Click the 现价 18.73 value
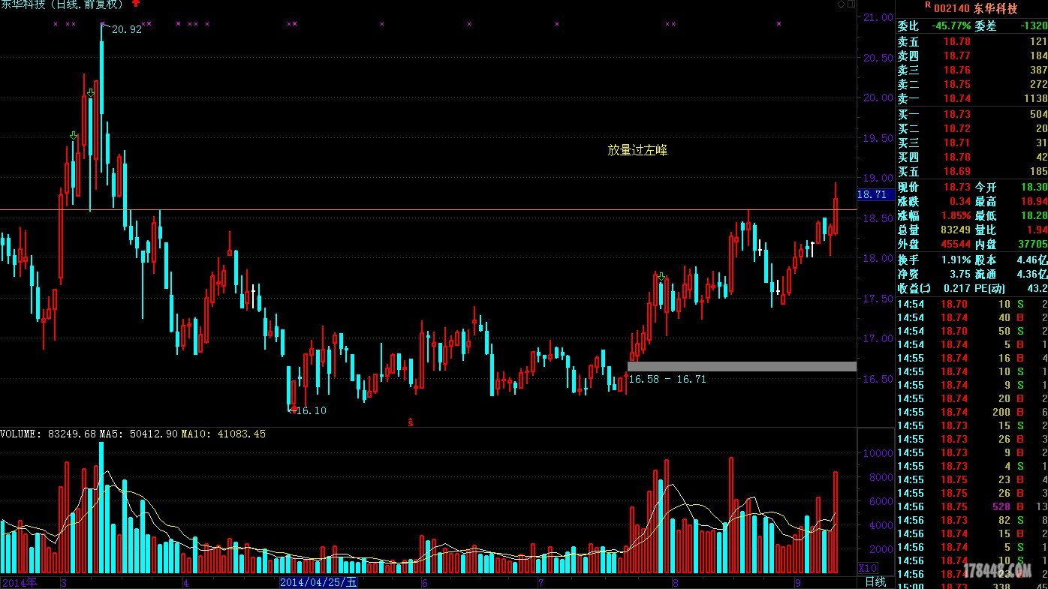 [957, 188]
